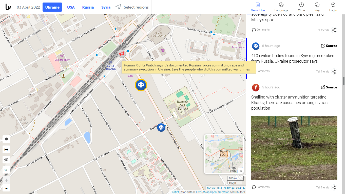The height and width of the screenshot is (194, 346).
Task: Click the Еко-маркет shop icon
Action: pyautogui.click(x=62, y=56)
